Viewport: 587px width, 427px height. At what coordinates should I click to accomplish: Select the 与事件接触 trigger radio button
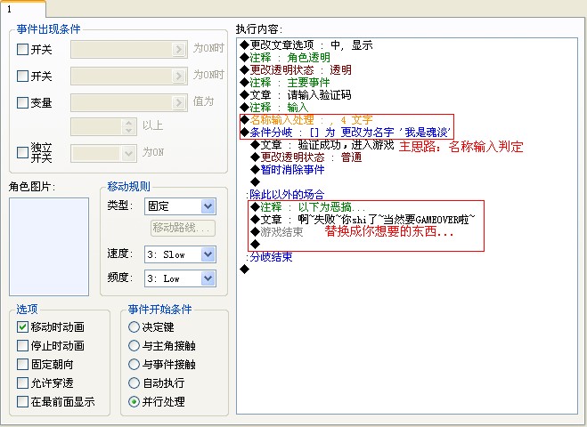[x=134, y=364]
